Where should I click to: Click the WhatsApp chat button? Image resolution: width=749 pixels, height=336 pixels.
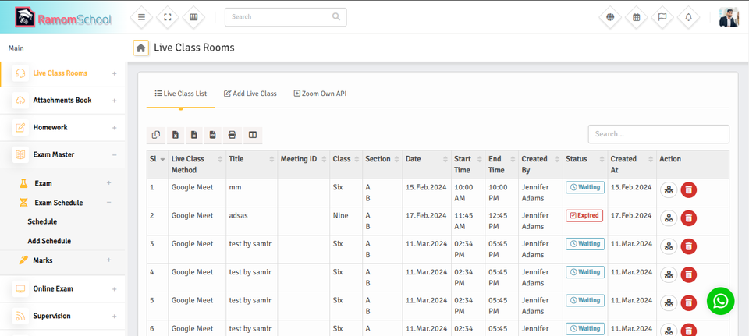pos(720,301)
